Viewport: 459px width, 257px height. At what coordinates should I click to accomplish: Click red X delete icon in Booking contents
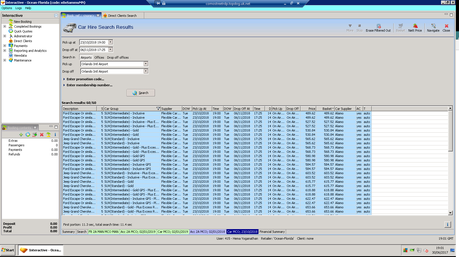tap(42, 135)
